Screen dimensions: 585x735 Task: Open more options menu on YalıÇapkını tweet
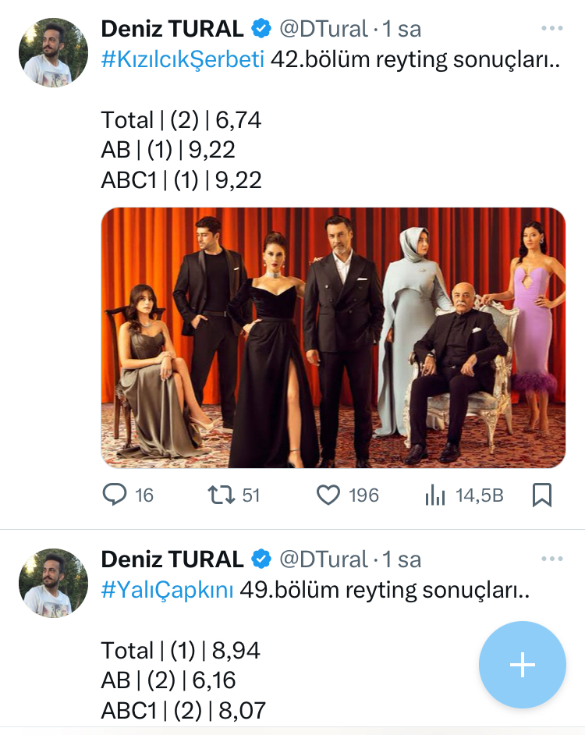[551, 559]
